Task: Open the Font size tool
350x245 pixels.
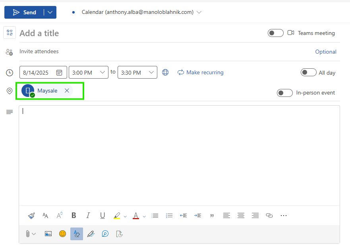Action: 45,216
